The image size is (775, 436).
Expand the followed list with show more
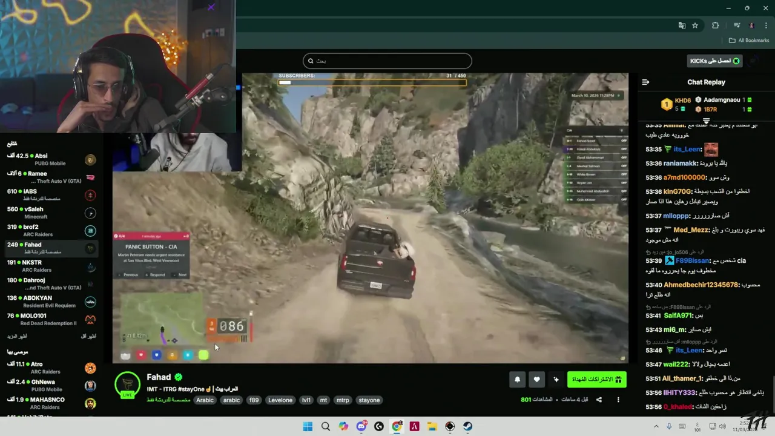17,336
